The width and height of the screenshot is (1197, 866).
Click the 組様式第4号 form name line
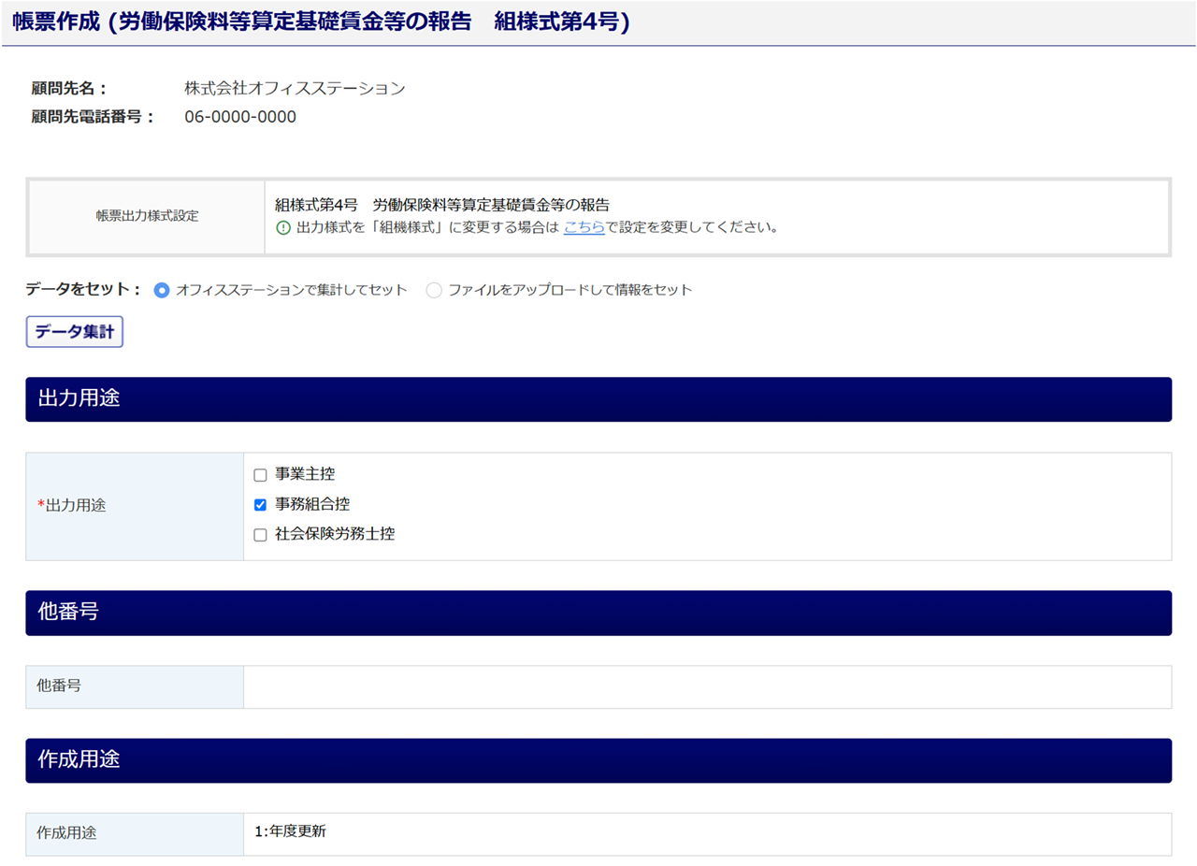442,205
